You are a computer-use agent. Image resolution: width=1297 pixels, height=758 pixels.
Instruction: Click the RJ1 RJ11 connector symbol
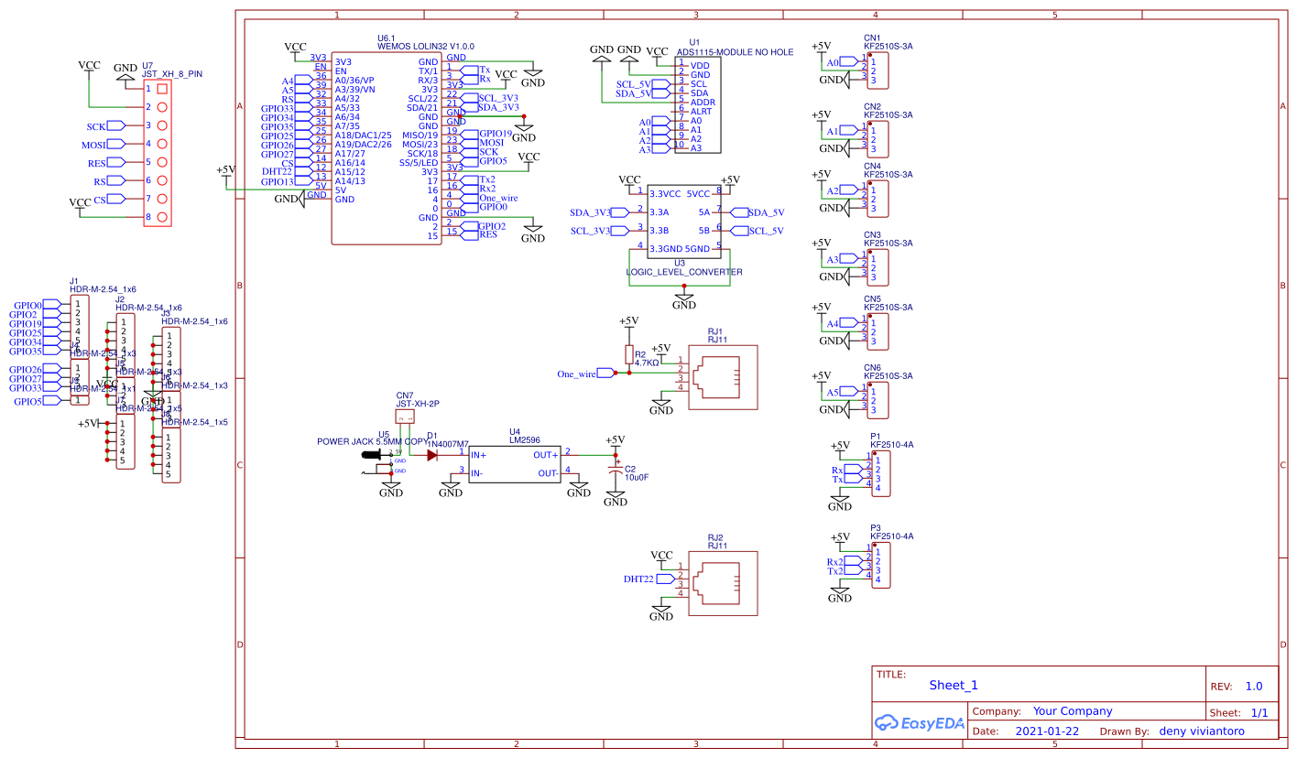point(723,373)
